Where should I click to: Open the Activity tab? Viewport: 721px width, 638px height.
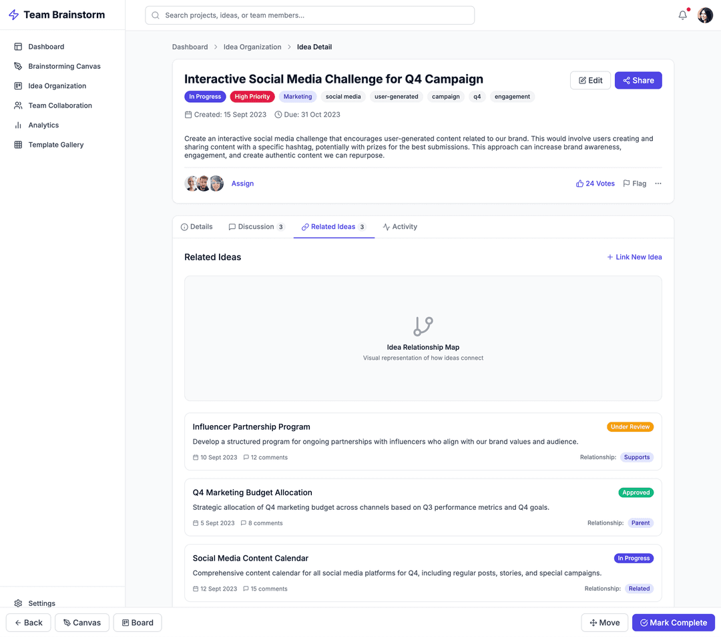pos(400,227)
